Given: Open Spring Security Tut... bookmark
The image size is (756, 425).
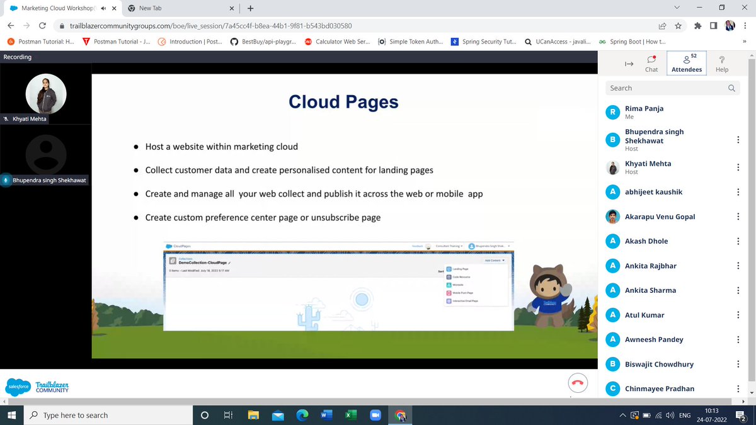Looking at the screenshot, I should click(484, 42).
